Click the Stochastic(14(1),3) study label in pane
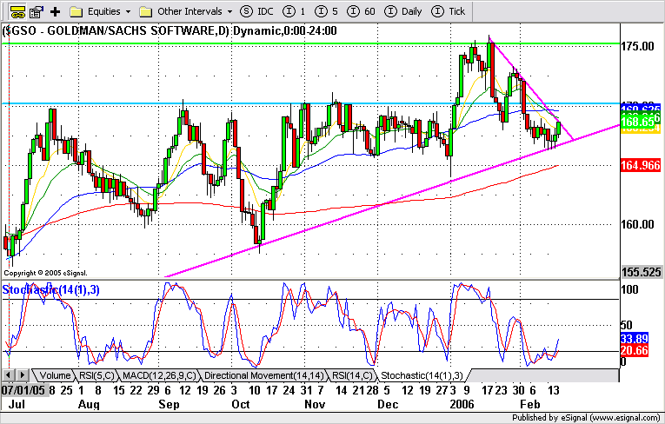The height and width of the screenshot is (424, 665). pyautogui.click(x=51, y=290)
